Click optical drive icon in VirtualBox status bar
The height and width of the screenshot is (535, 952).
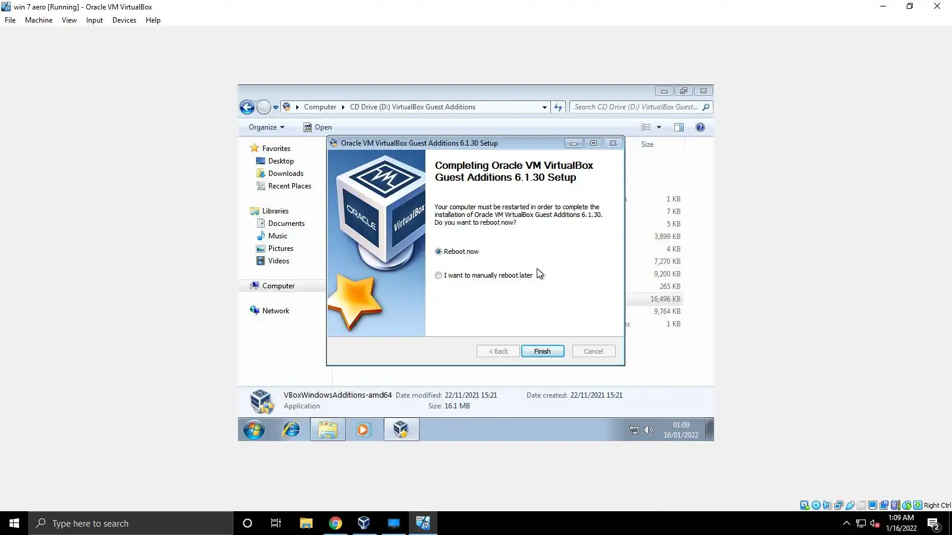(816, 505)
